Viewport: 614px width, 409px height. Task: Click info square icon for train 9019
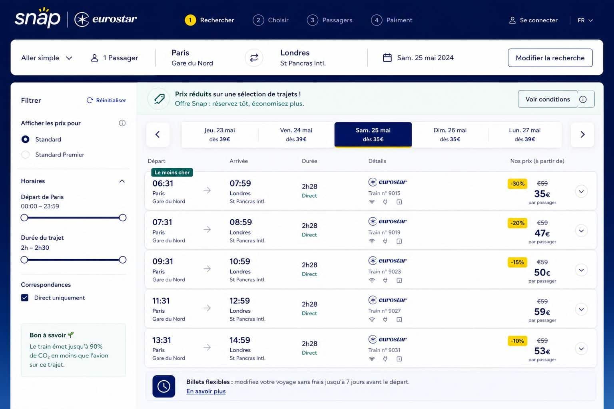click(x=399, y=241)
